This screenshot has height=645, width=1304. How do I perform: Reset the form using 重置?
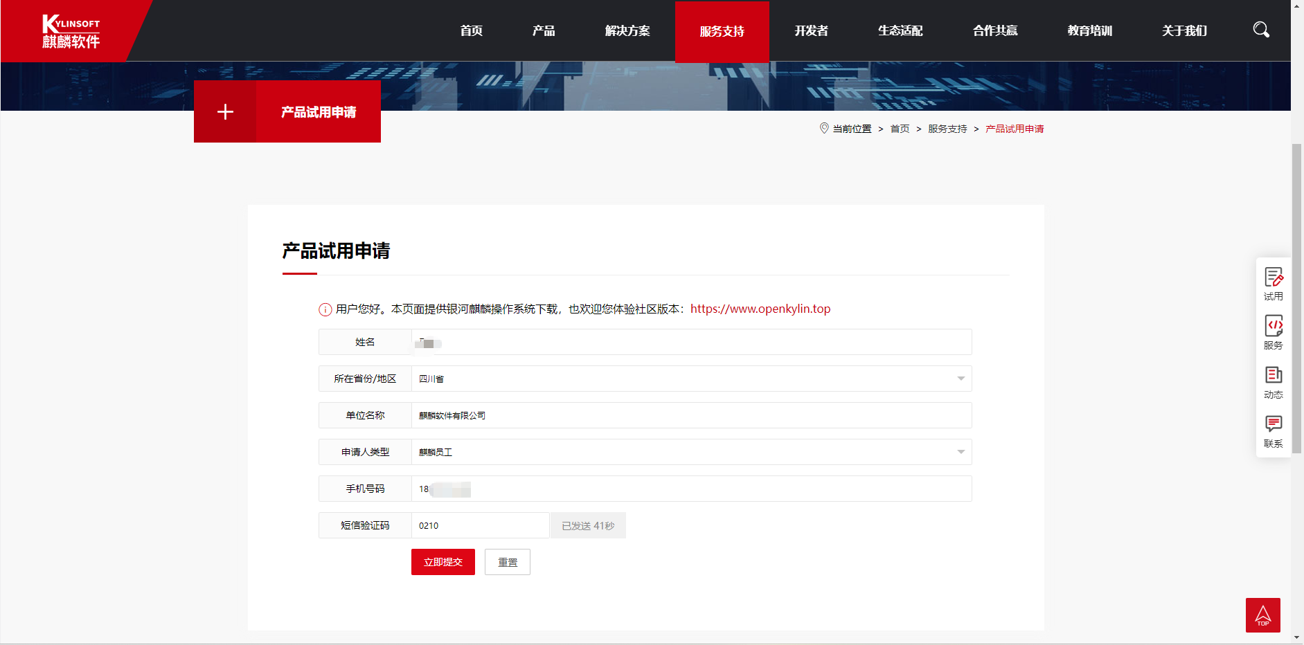[x=507, y=561]
